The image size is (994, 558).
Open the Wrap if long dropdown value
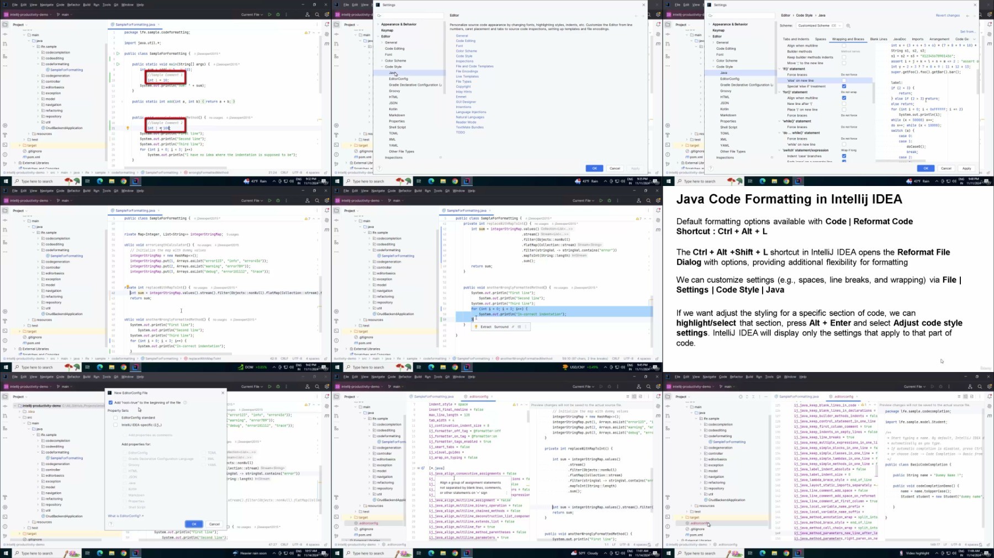click(849, 150)
